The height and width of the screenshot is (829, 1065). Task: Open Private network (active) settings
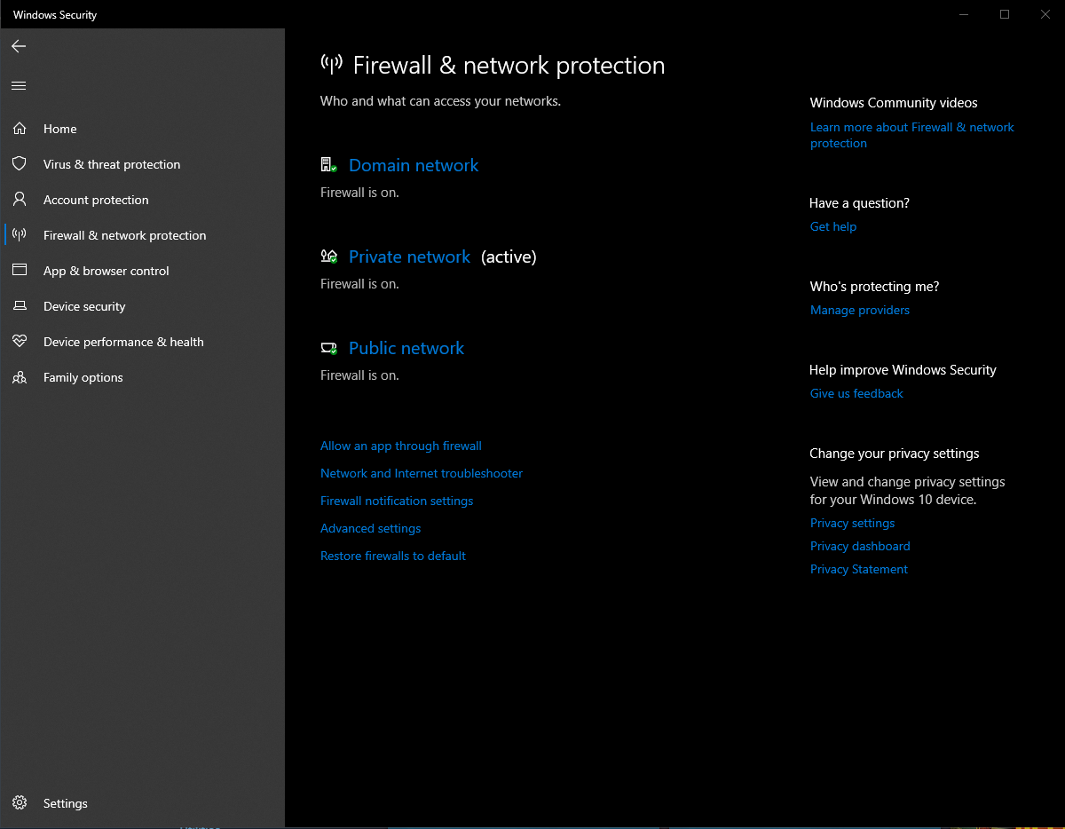click(409, 257)
